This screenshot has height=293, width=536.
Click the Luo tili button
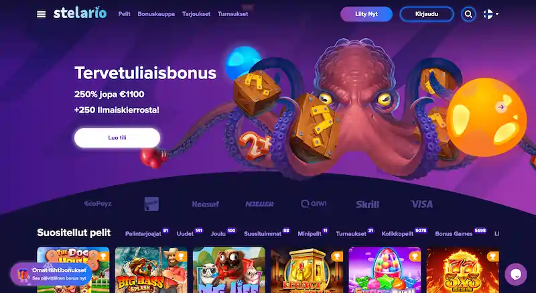click(117, 137)
